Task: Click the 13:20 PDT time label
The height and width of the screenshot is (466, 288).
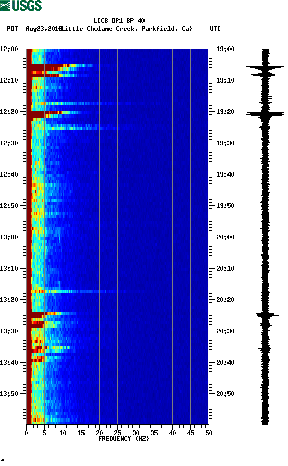Action: tap(9, 300)
